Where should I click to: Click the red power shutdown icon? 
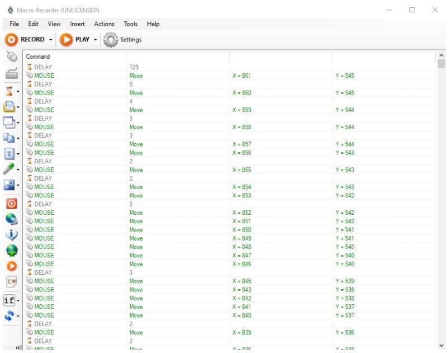point(11,204)
